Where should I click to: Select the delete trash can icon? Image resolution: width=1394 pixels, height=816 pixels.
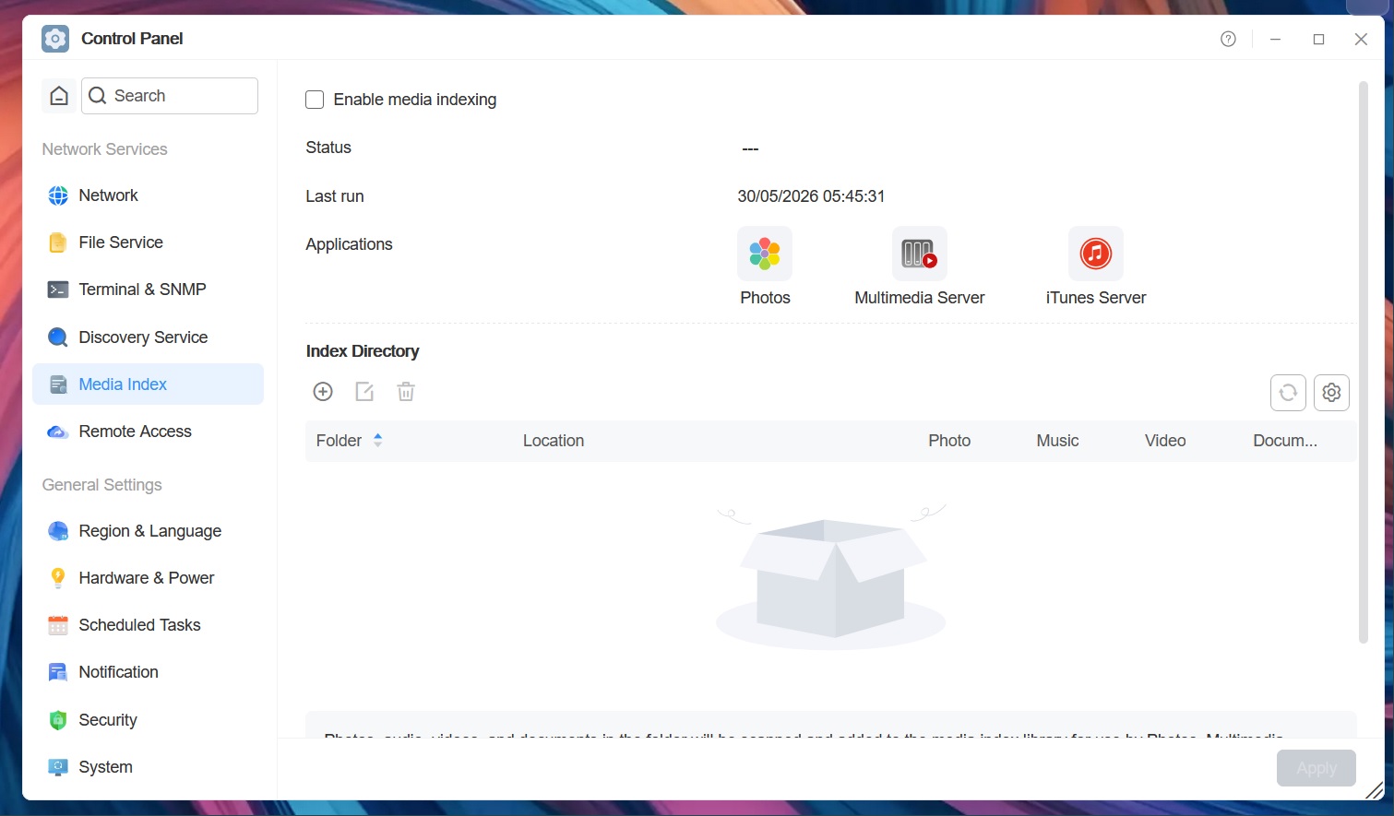(406, 392)
